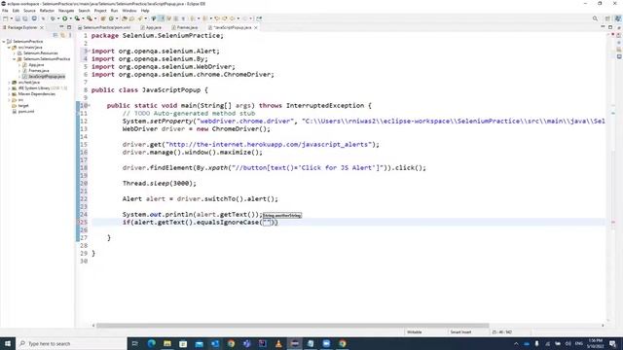Switch to the Frames.java editor tab
The height and width of the screenshot is (350, 623).
pyautogui.click(x=185, y=27)
